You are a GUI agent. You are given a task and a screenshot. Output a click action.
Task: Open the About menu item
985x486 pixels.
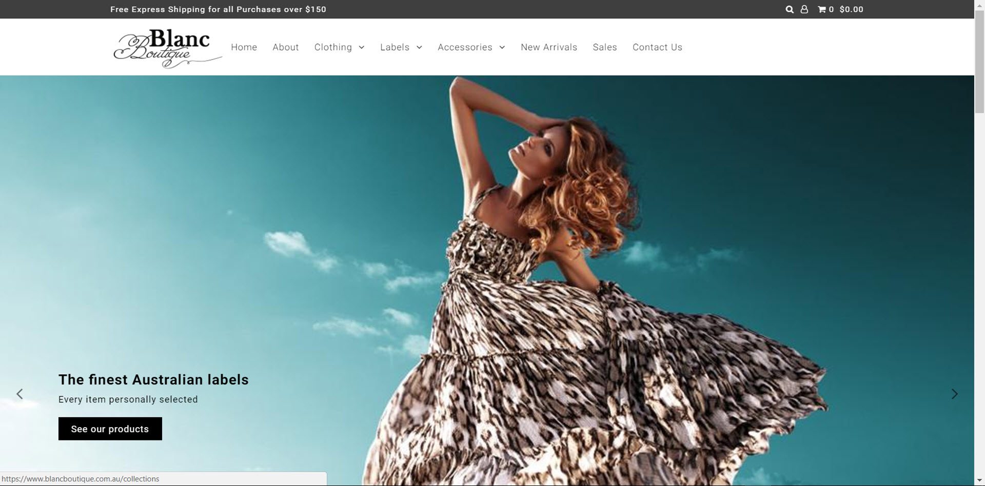pyautogui.click(x=285, y=47)
